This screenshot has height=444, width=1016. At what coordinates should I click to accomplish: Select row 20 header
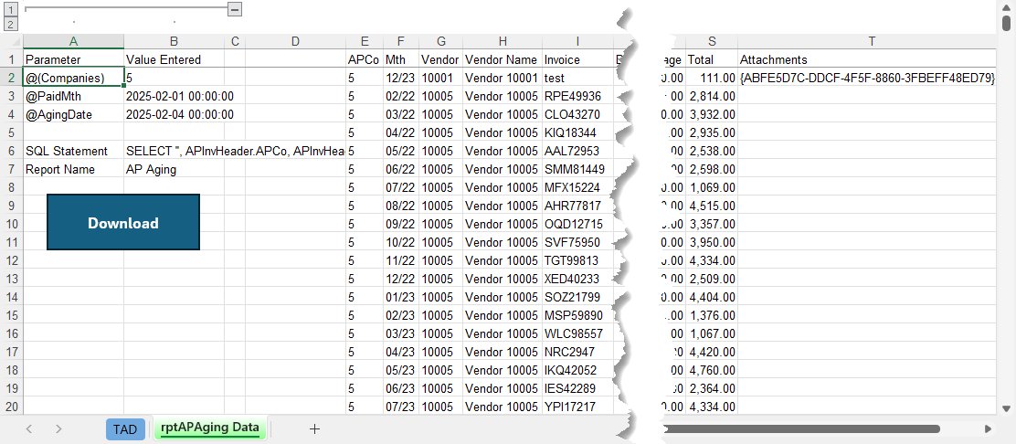point(11,407)
